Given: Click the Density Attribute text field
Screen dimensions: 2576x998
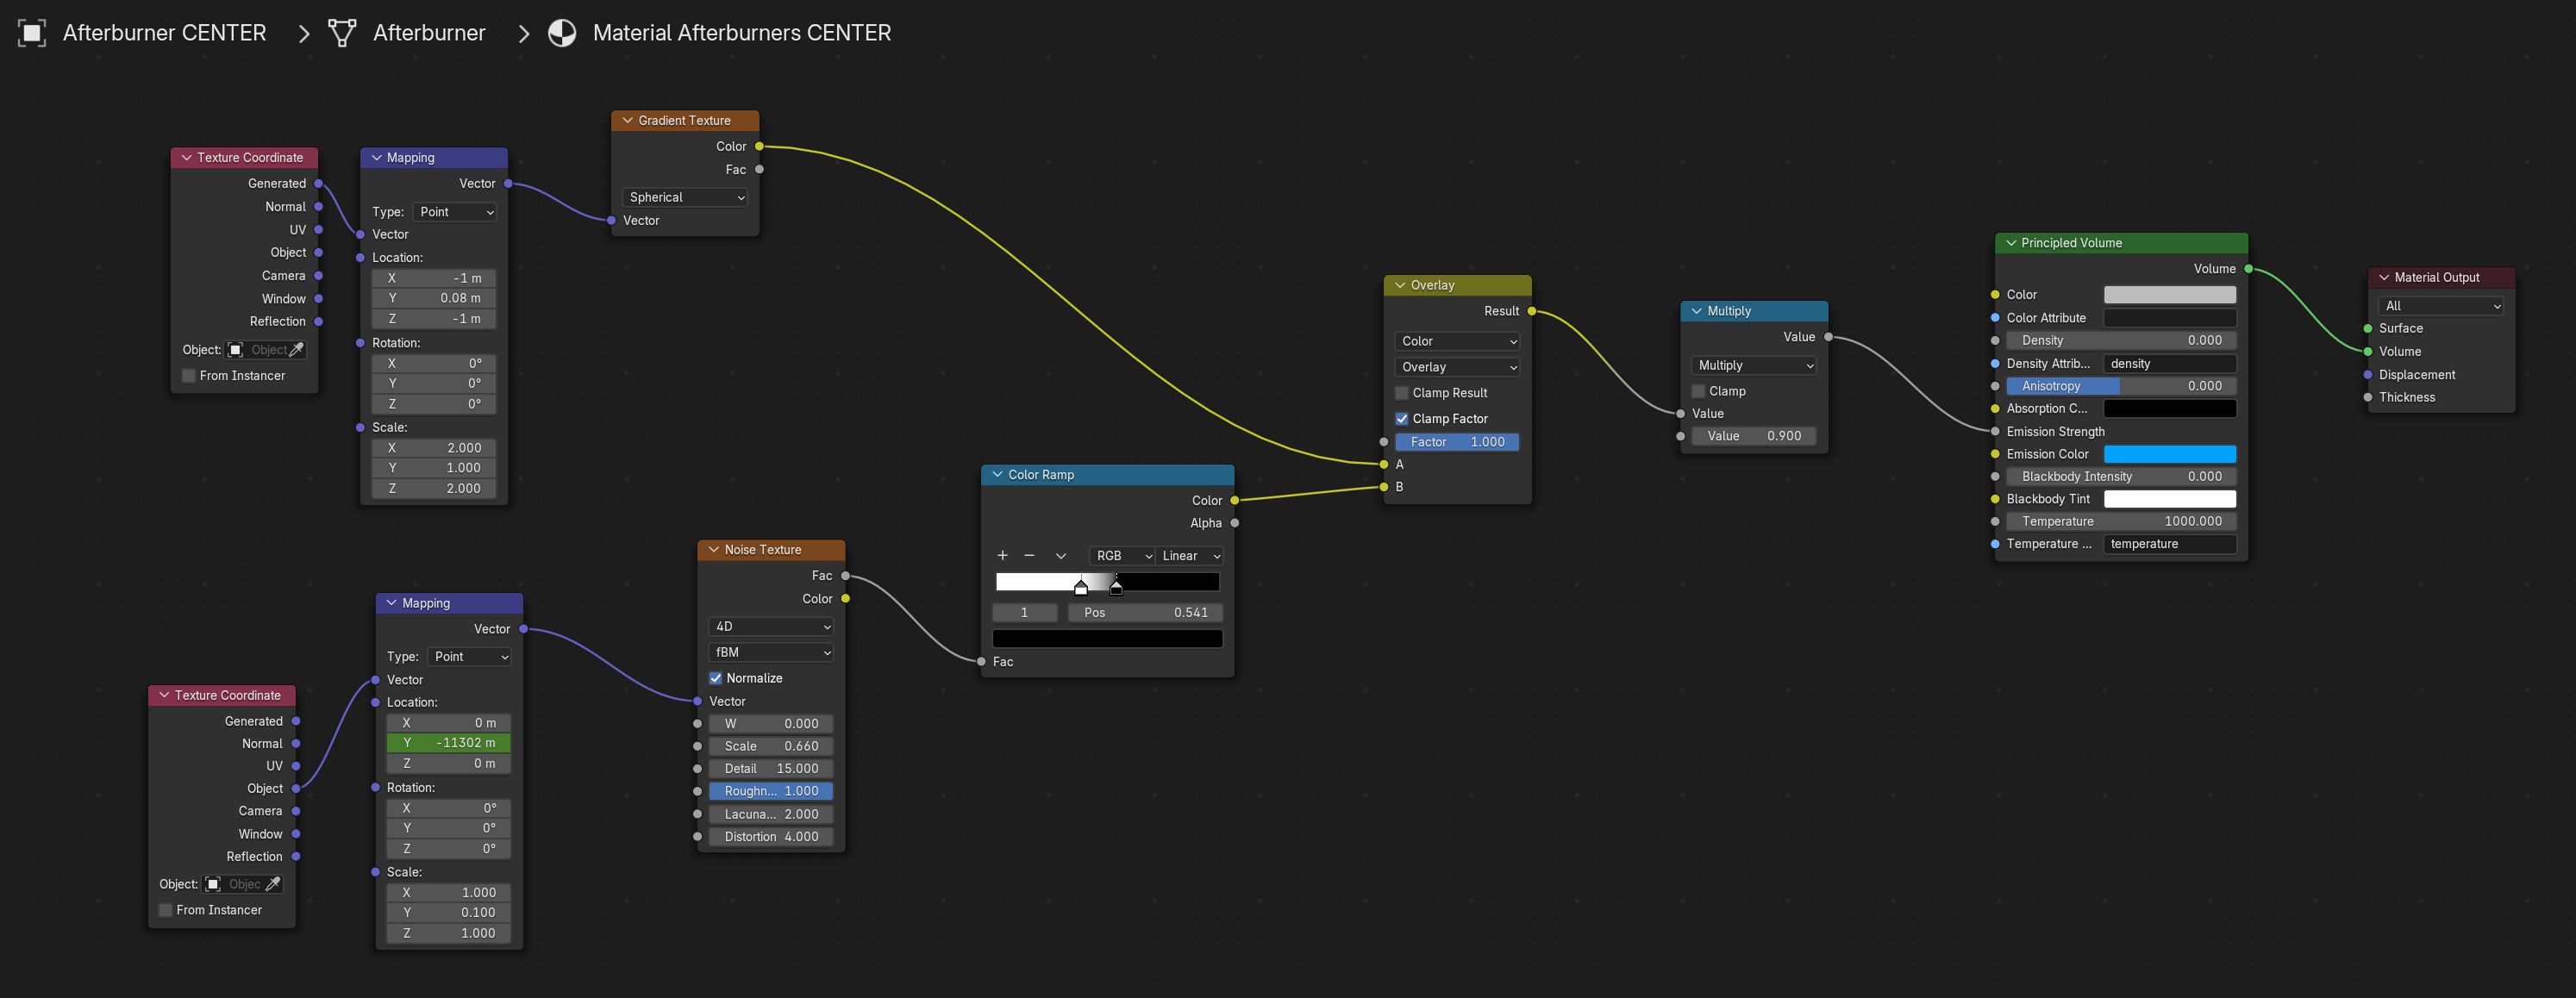Looking at the screenshot, I should tap(2169, 364).
